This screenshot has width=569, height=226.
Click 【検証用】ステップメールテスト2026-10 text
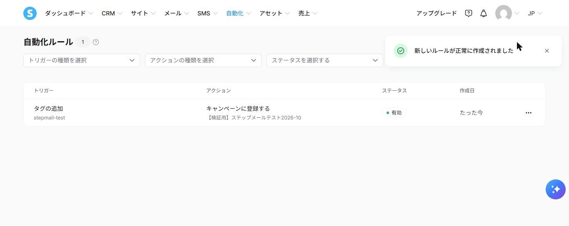[x=254, y=118]
